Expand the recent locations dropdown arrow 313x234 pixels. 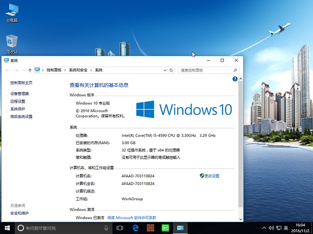23,70
